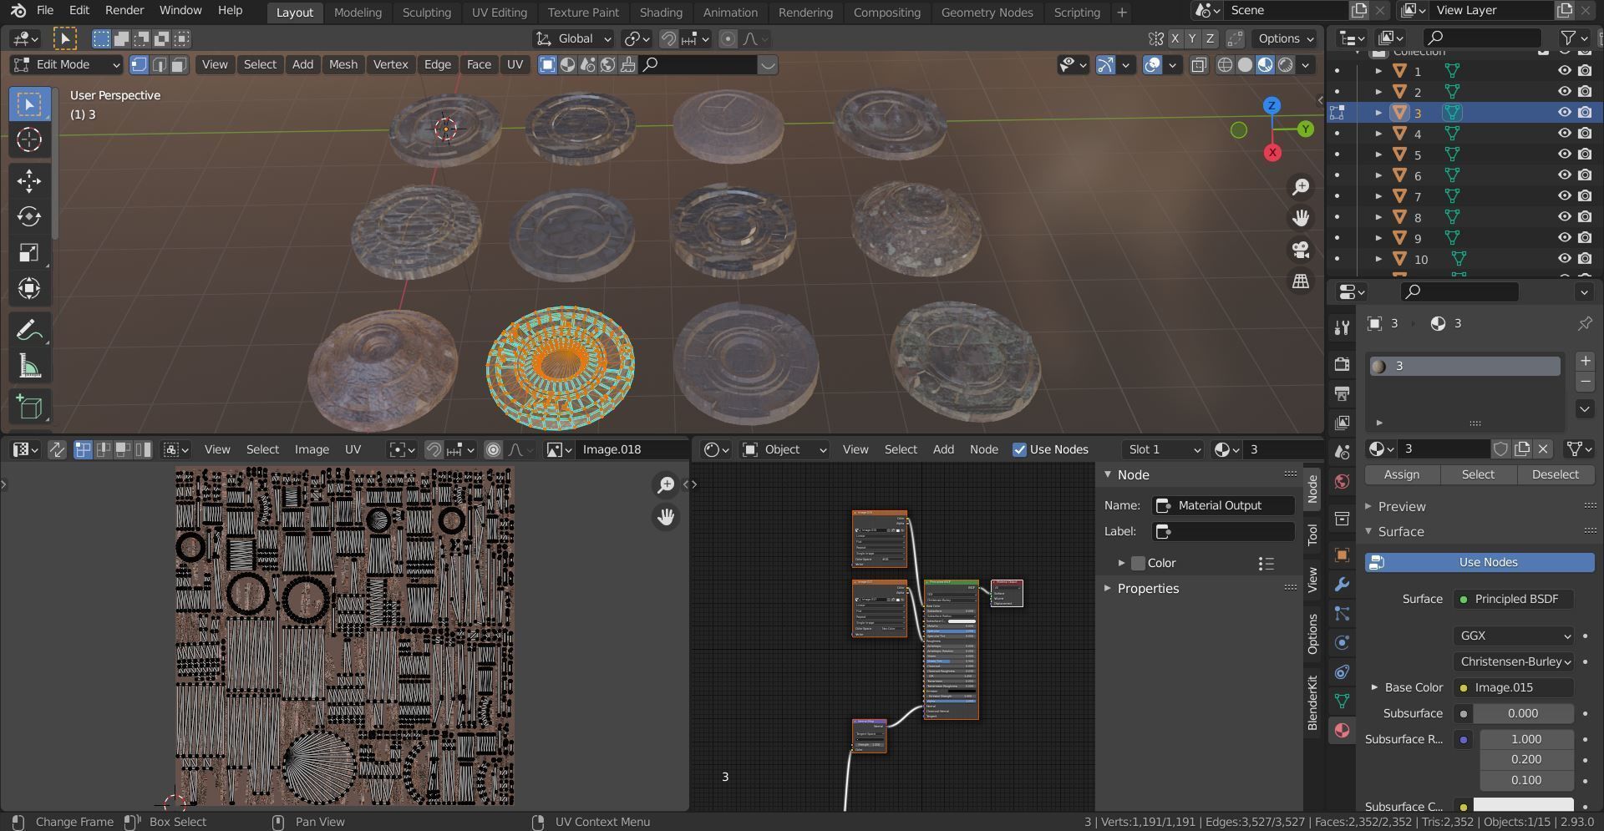Open the Material properties tab
This screenshot has width=1604, height=831.
[1342, 731]
